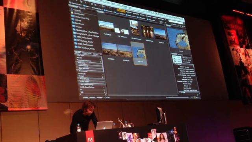252x142 pixels.
Task: Select the 01_Time.jpg thumbnail
Action: pyautogui.click(x=106, y=26)
